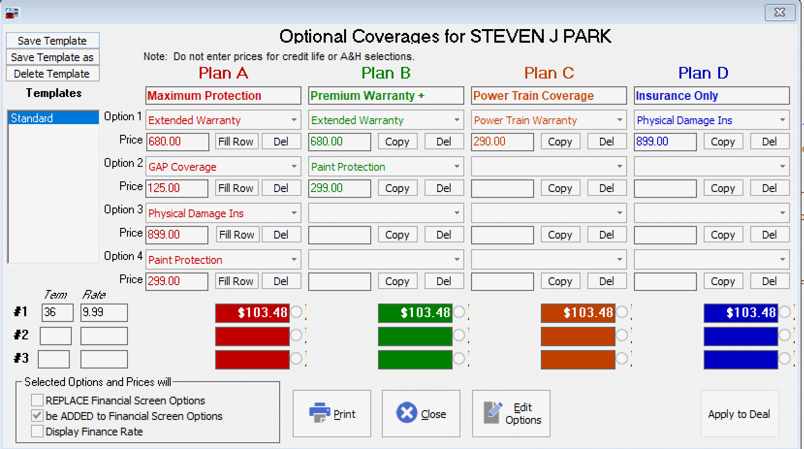
Task: Click the Edit Options pencil icon
Action: [491, 413]
